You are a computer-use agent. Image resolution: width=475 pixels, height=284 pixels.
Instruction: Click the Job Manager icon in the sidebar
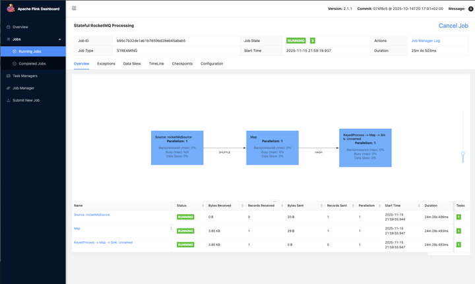coord(9,88)
